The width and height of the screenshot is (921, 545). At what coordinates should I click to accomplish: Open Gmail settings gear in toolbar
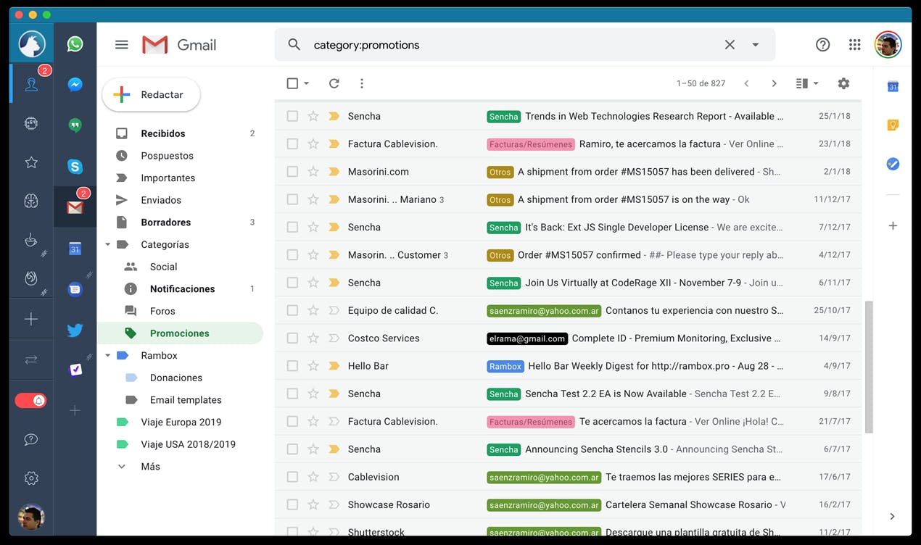click(x=843, y=83)
